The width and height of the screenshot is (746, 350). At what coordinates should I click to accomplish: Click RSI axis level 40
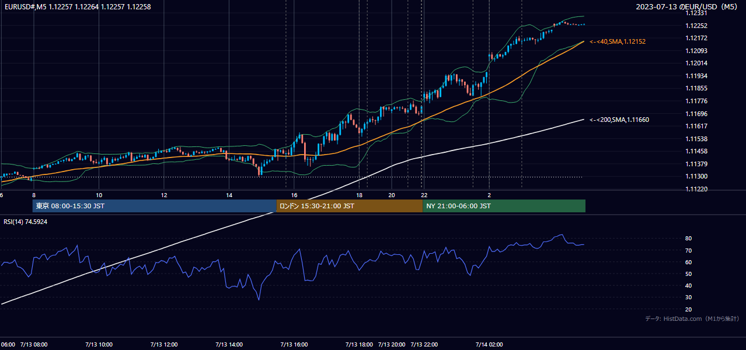689,285
